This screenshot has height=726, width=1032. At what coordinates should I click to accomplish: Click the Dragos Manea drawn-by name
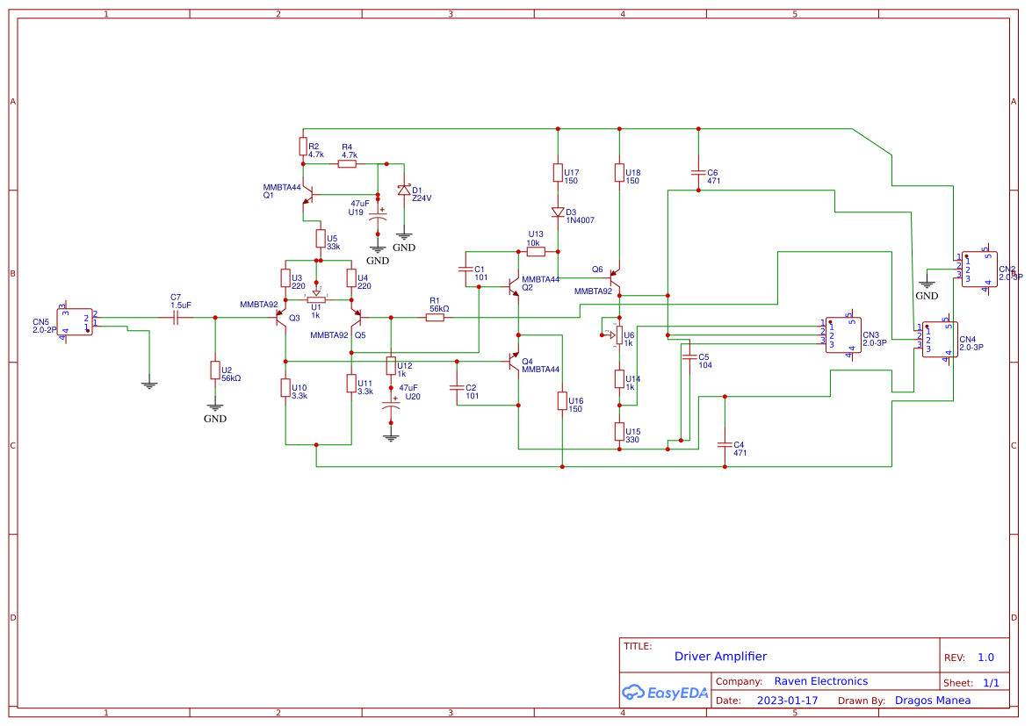[x=932, y=700]
